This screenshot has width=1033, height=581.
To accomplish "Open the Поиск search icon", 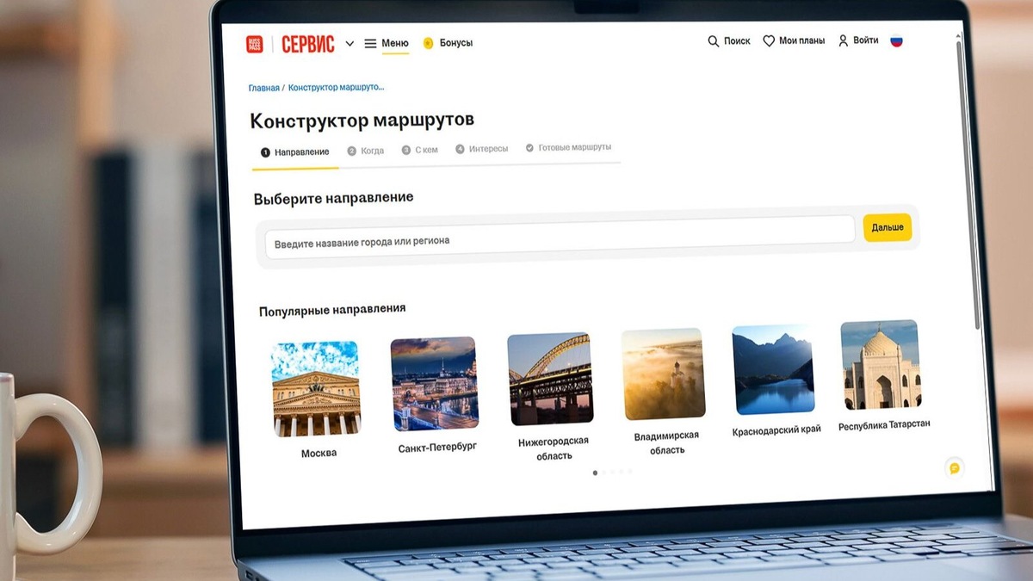I will click(714, 40).
